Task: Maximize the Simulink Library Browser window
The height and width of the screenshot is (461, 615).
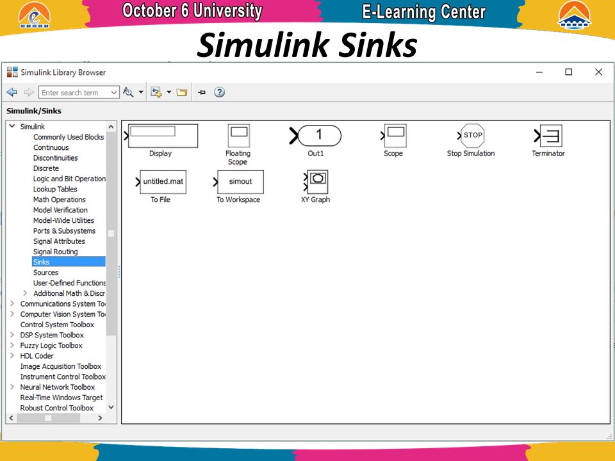Action: click(569, 72)
